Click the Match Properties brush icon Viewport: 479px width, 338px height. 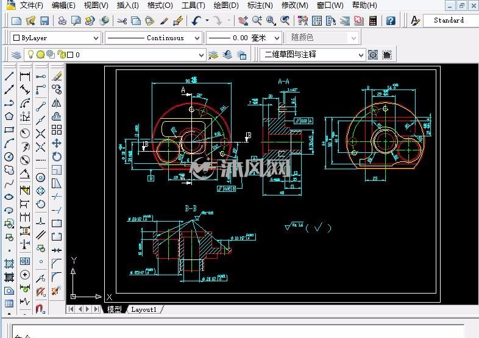tap(165, 21)
